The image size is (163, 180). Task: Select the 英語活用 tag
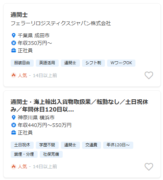coord(47,63)
